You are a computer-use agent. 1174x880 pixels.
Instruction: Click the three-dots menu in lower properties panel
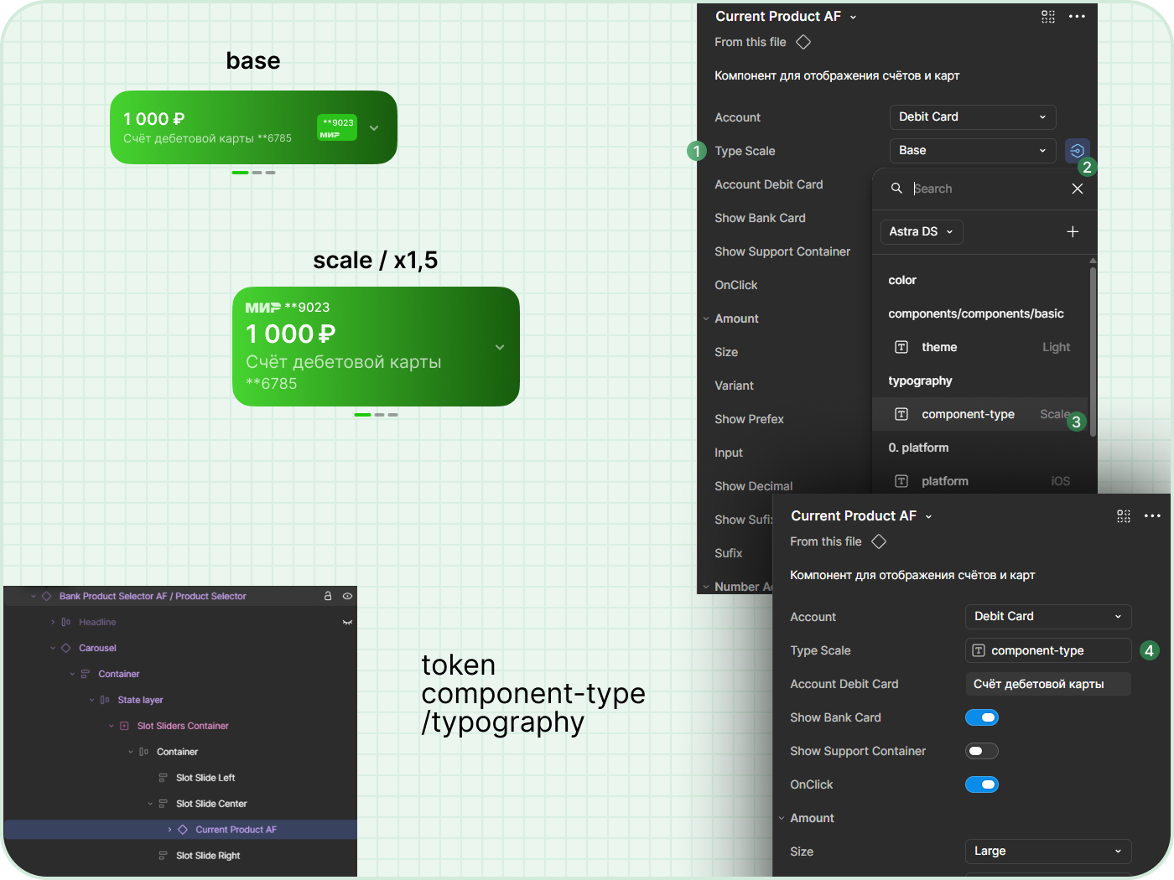tap(1153, 516)
